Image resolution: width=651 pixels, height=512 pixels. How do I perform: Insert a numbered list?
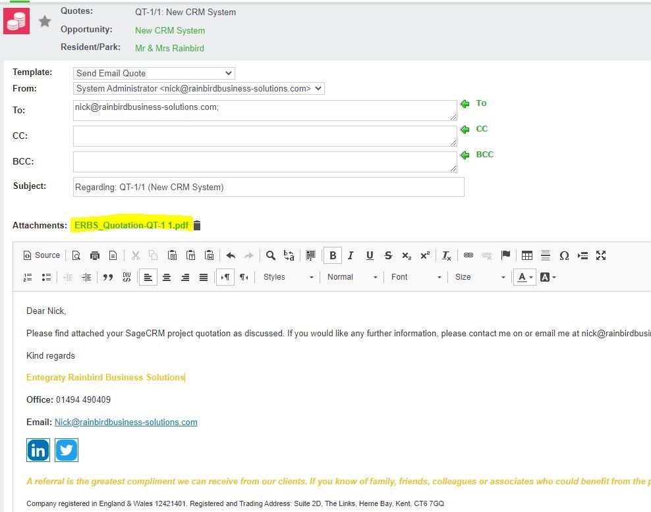(28, 277)
